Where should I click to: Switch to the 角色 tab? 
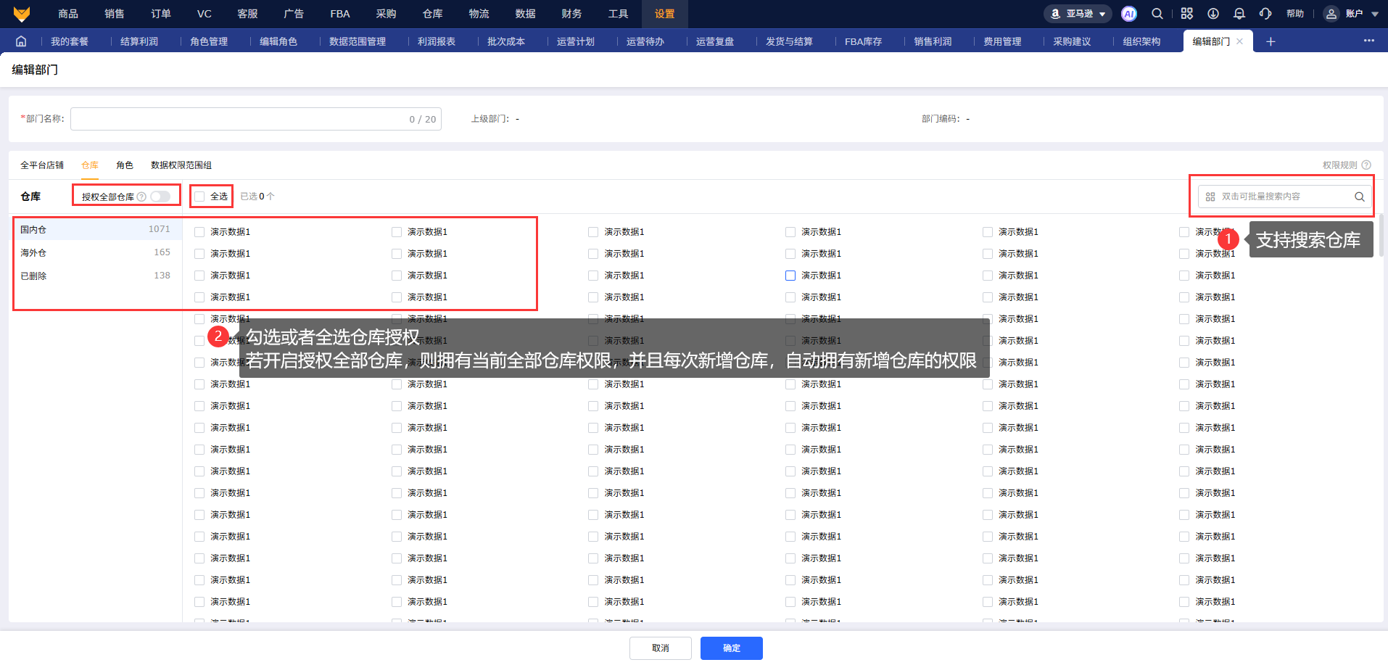point(125,165)
